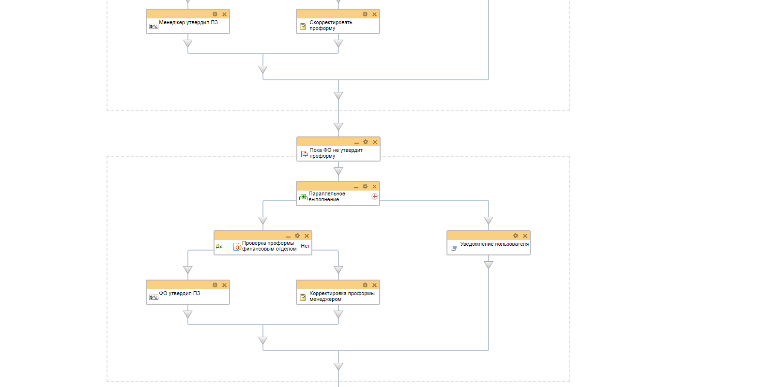768x387 pixels.
Task: Open settings gear of Параллельное выполнение block
Action: click(x=365, y=186)
